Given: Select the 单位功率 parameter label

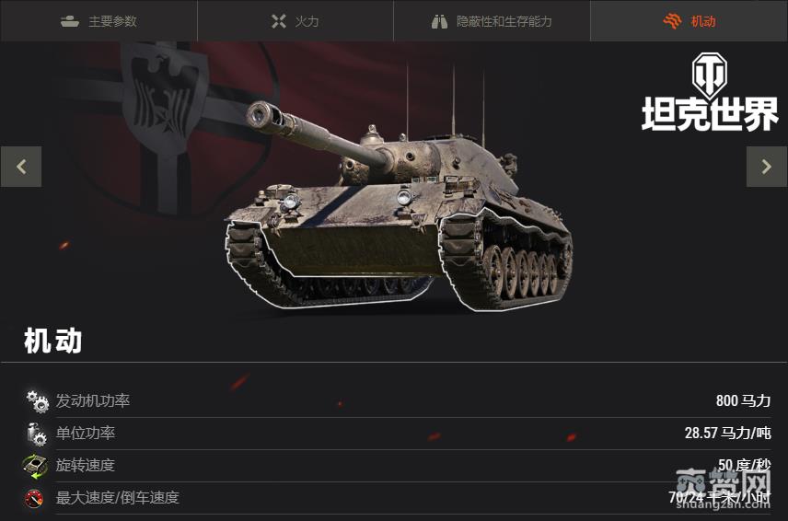Looking at the screenshot, I should [x=86, y=433].
